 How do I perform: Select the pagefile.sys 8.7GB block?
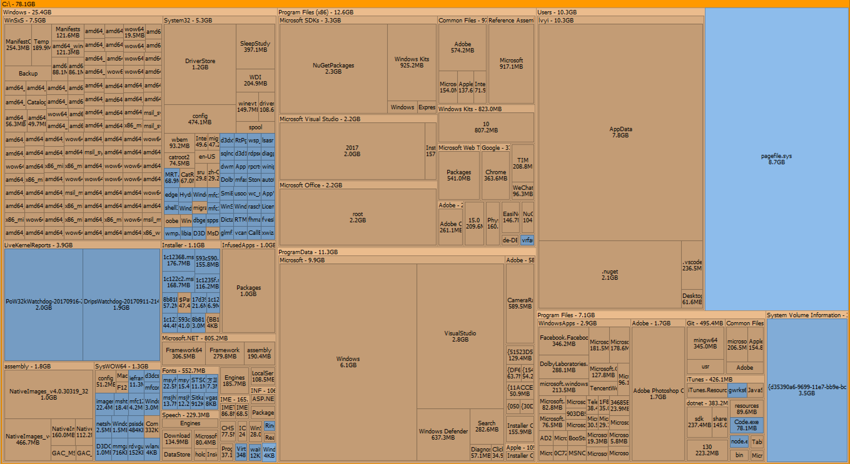point(777,159)
